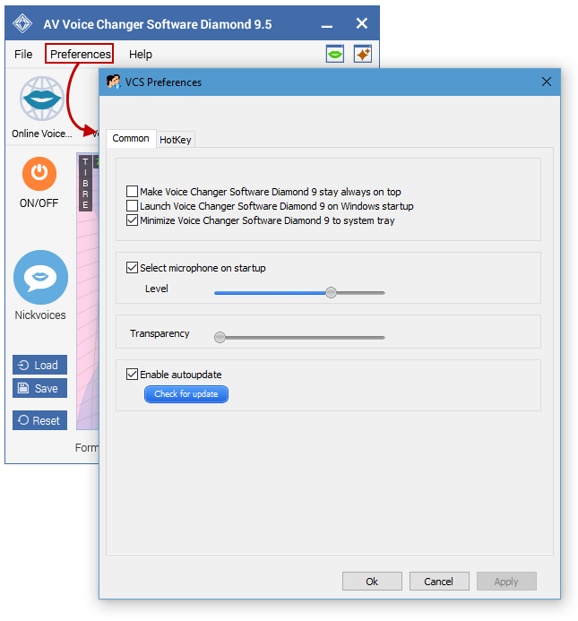Click the green lips icon in main toolbar
The height and width of the screenshot is (621, 578).
point(335,54)
